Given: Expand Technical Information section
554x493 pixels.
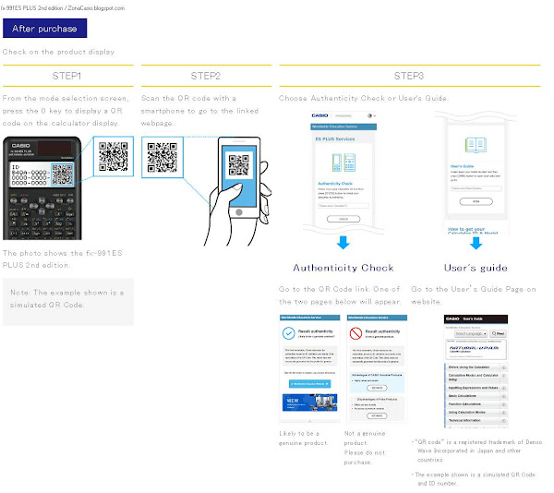Looking at the screenshot, I should click(x=476, y=420).
